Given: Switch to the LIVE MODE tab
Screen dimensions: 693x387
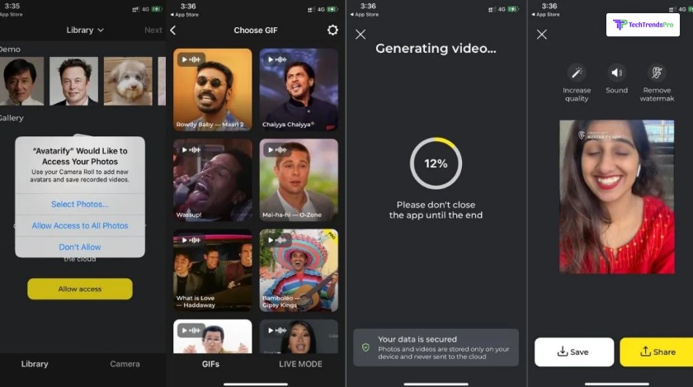Looking at the screenshot, I should coord(300,364).
